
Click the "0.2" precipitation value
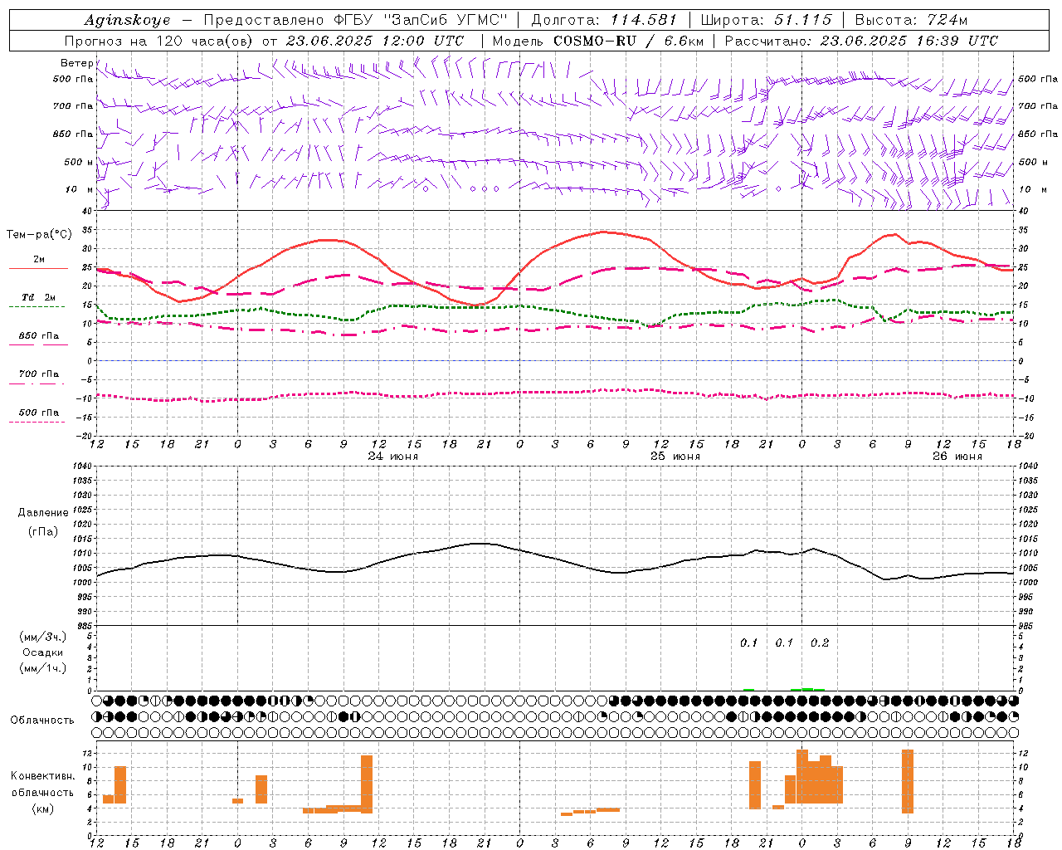pyautogui.click(x=820, y=643)
